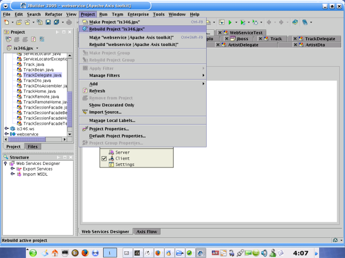This screenshot has height=258, width=345.
Task: Expand the Export Services tree node
Action: coord(12,169)
